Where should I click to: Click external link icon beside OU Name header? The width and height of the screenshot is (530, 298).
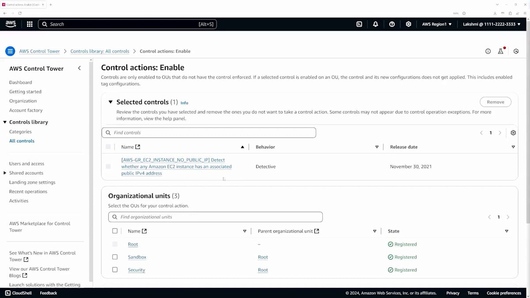click(x=144, y=231)
